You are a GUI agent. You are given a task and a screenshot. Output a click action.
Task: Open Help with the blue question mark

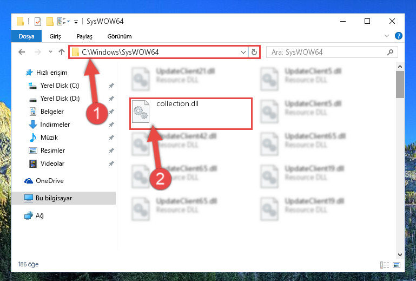[398, 36]
